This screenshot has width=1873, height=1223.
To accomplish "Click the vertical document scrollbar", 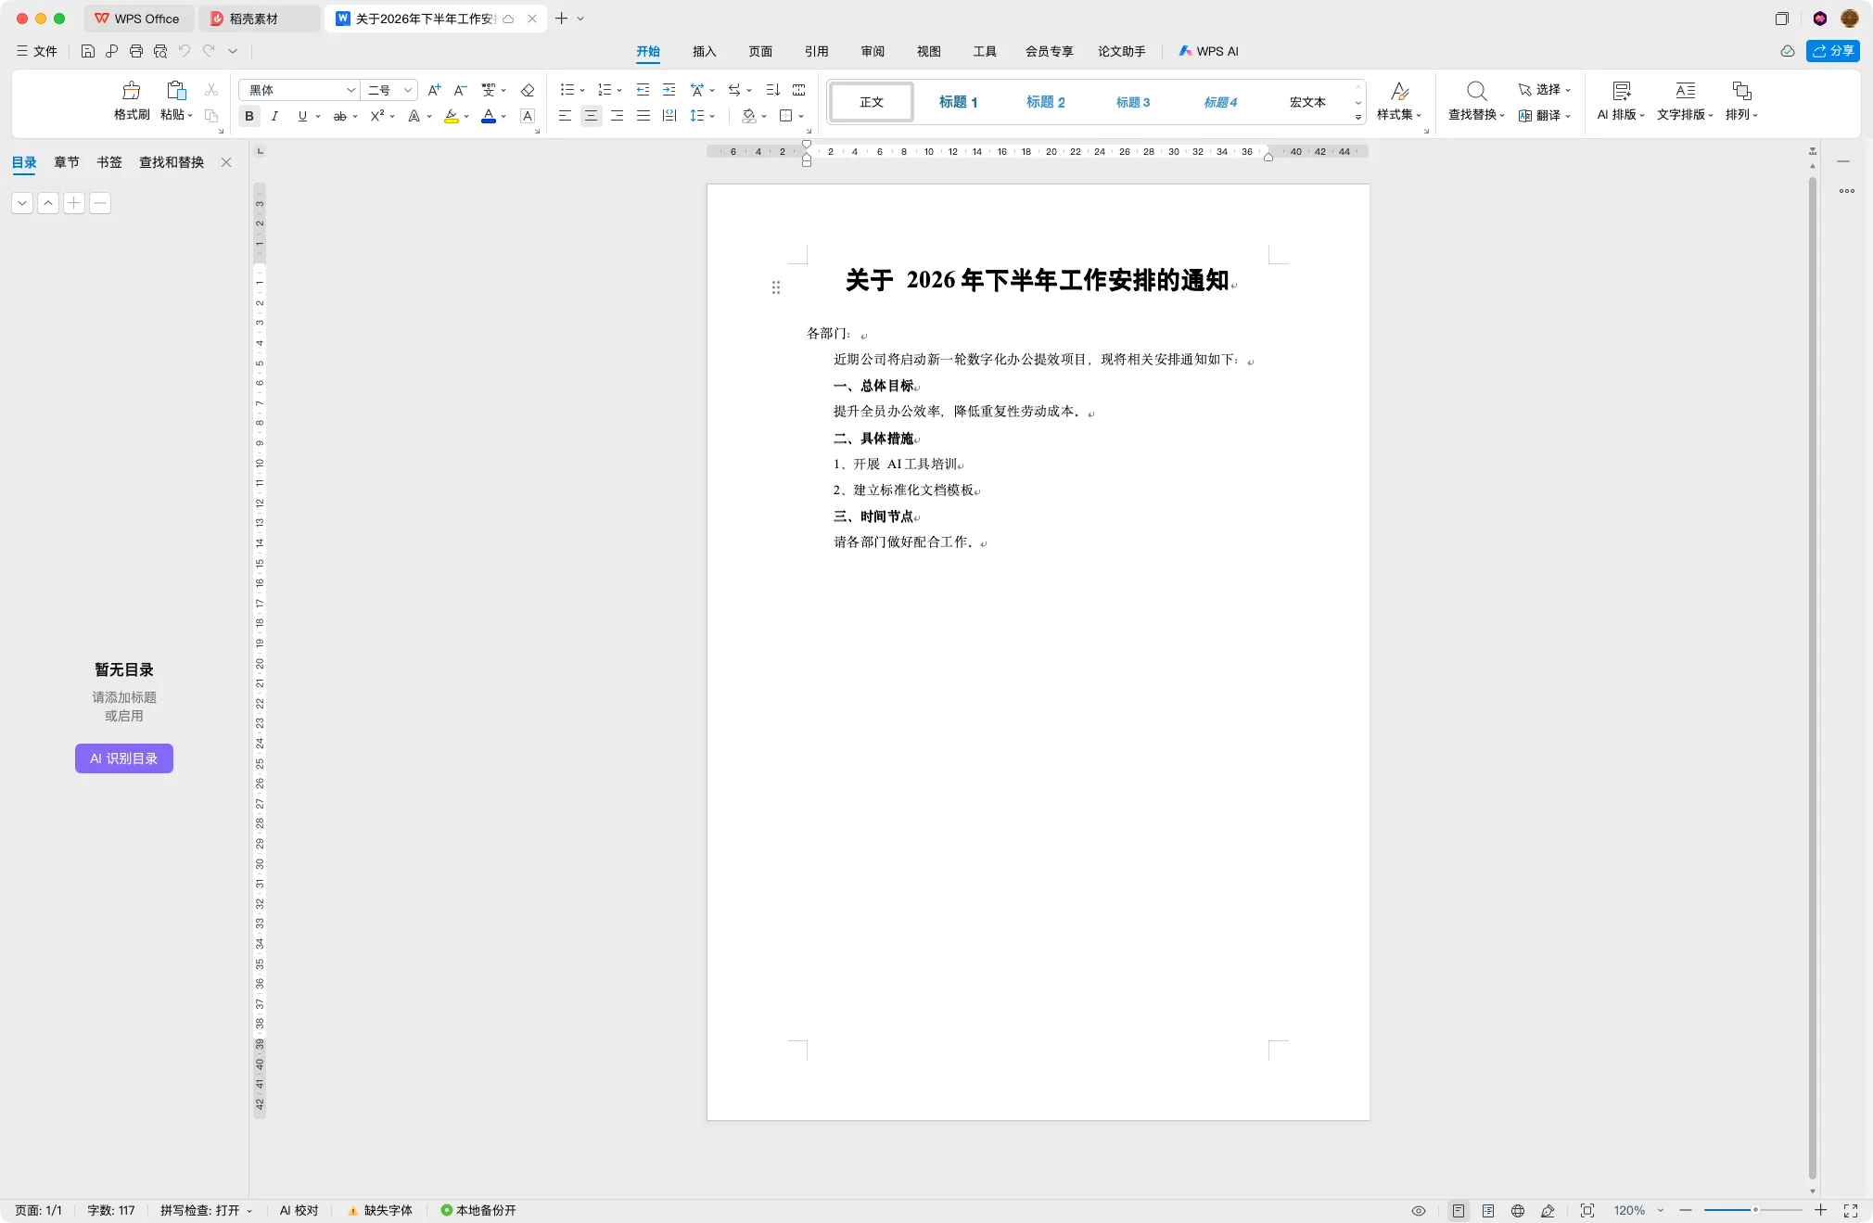I will tap(1813, 677).
